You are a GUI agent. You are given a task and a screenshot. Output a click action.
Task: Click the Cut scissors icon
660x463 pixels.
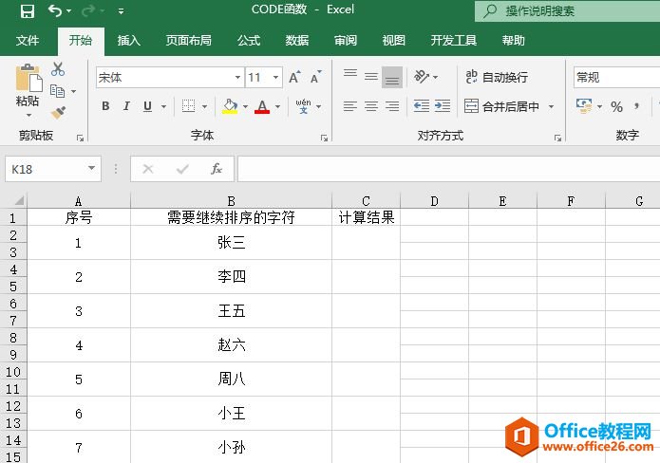tap(58, 69)
